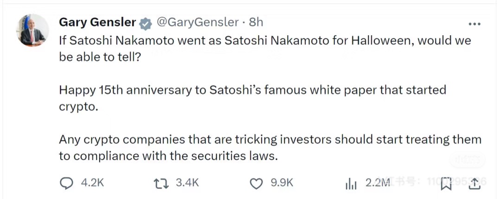Bookmark this tweet
The image size is (501, 199).
point(446,184)
